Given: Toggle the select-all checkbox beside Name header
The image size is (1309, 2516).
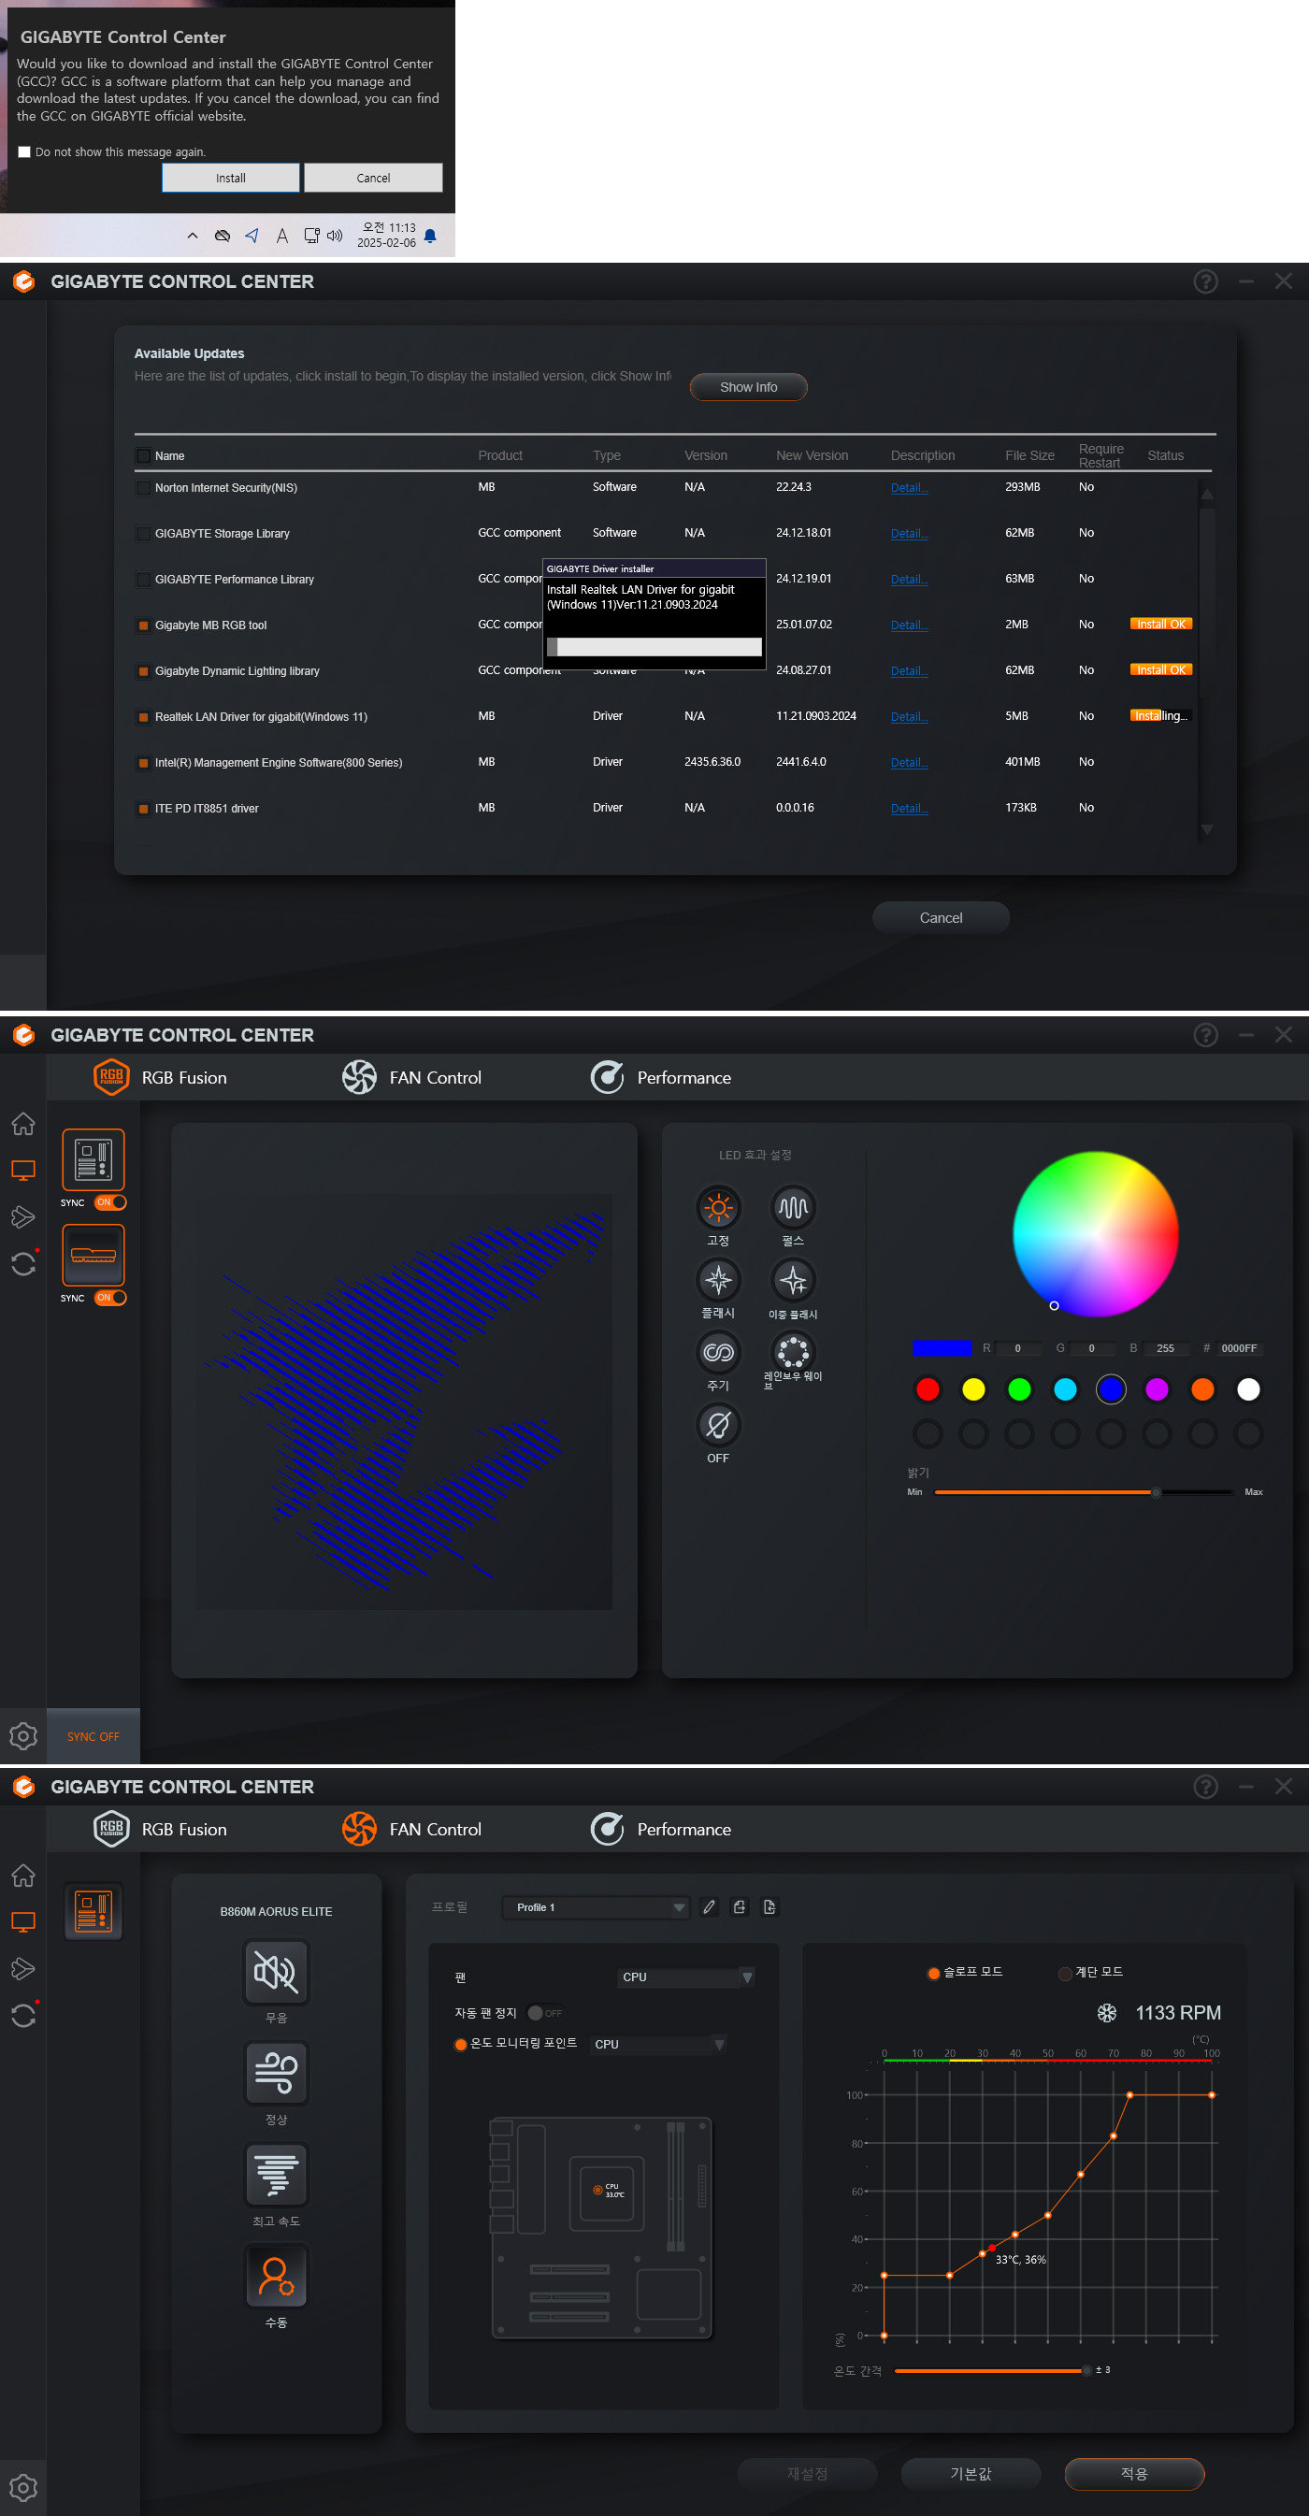Looking at the screenshot, I should click(144, 455).
